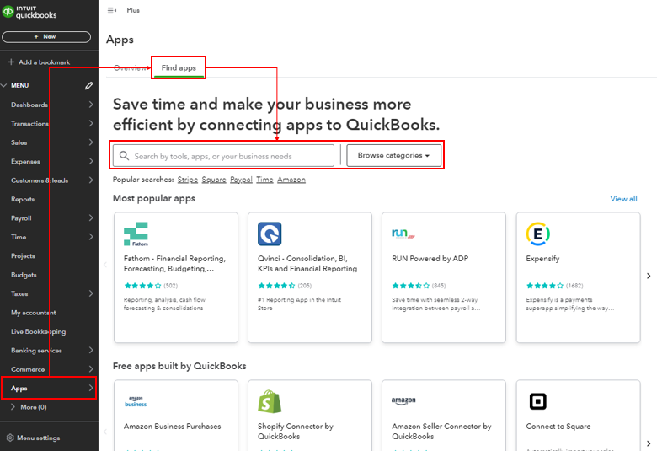The height and width of the screenshot is (451, 657).
Task: Expand the Payroll submenu arrow
Action: [x=91, y=218]
